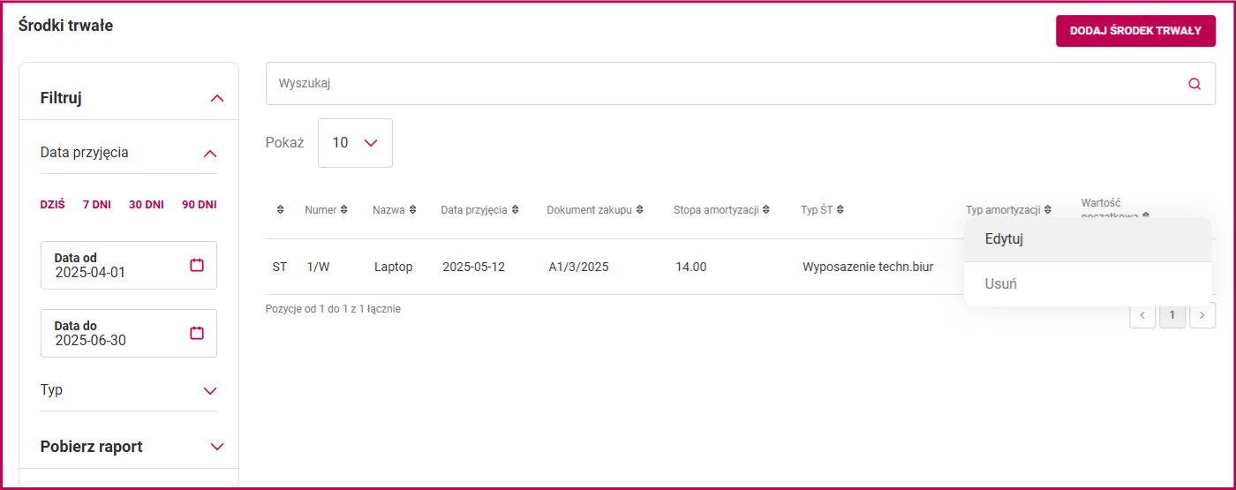Apply the 30 DNI date filter

coord(147,204)
